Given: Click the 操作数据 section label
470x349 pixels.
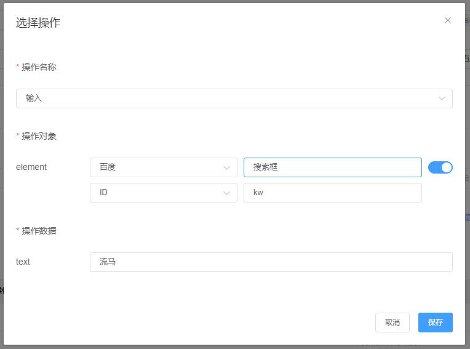Looking at the screenshot, I should (x=39, y=231).
